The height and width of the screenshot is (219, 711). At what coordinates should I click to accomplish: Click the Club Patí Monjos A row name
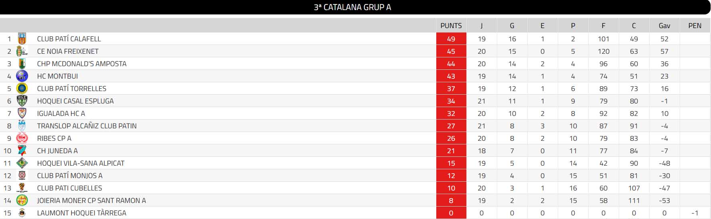tap(70, 176)
